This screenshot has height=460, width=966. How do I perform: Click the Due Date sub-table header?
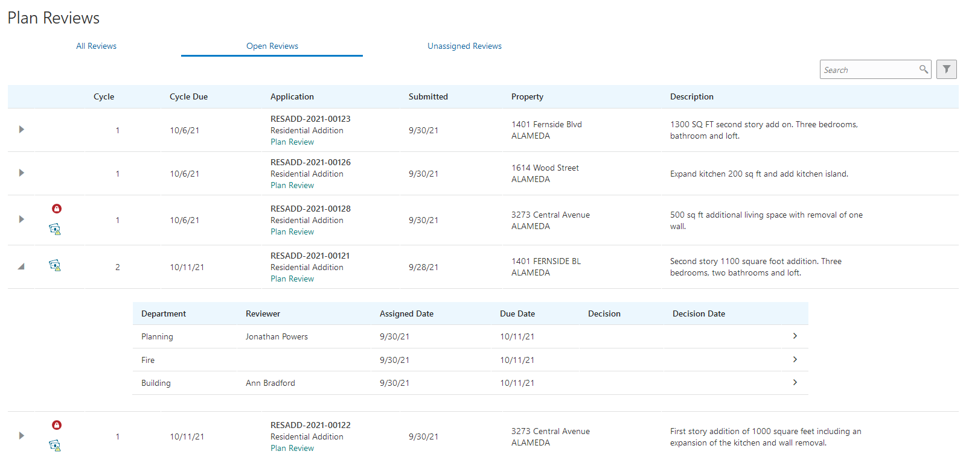pos(517,313)
